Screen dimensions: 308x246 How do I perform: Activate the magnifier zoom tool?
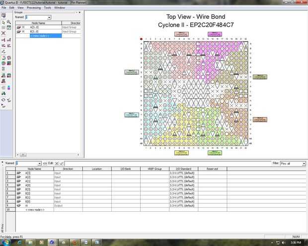[x=9, y=22]
